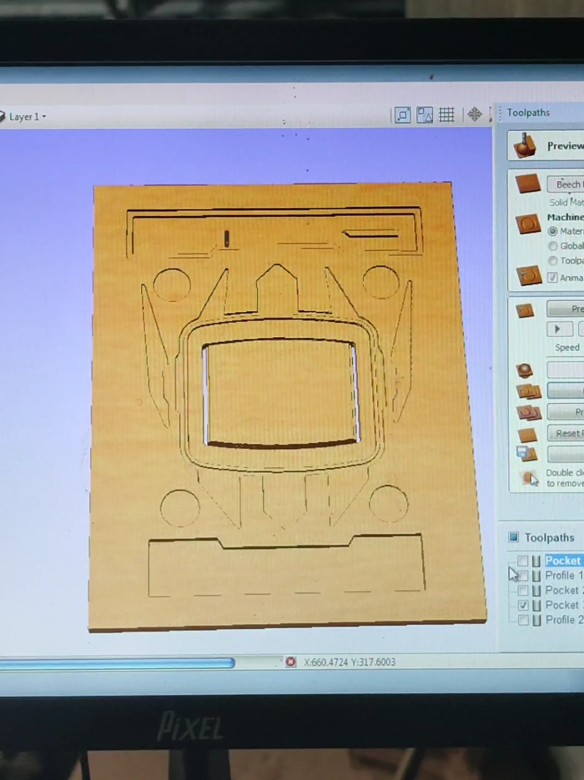Click the double-block preview all icon
This screenshot has width=584, height=780.
[528, 392]
